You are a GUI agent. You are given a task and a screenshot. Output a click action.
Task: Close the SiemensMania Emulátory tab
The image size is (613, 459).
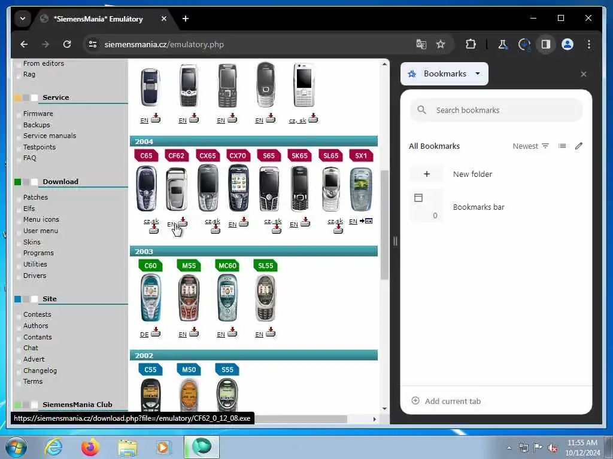click(164, 19)
